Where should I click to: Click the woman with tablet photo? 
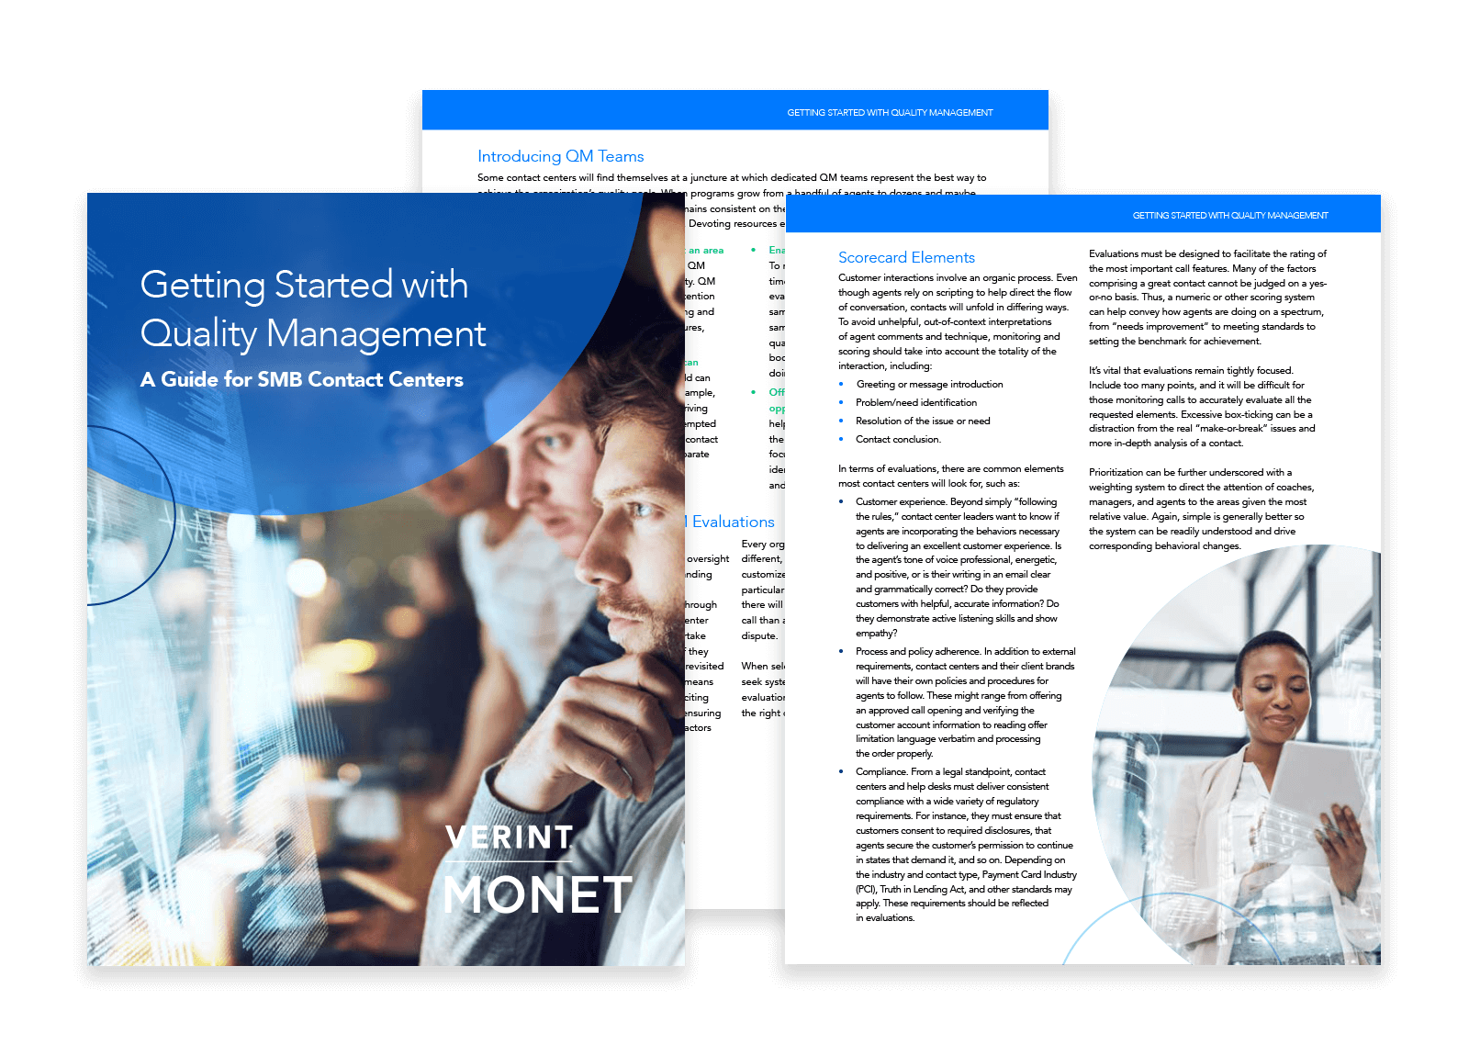1238,754
